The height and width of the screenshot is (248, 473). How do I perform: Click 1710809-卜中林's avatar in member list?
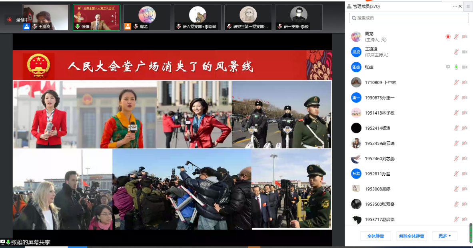point(356,82)
